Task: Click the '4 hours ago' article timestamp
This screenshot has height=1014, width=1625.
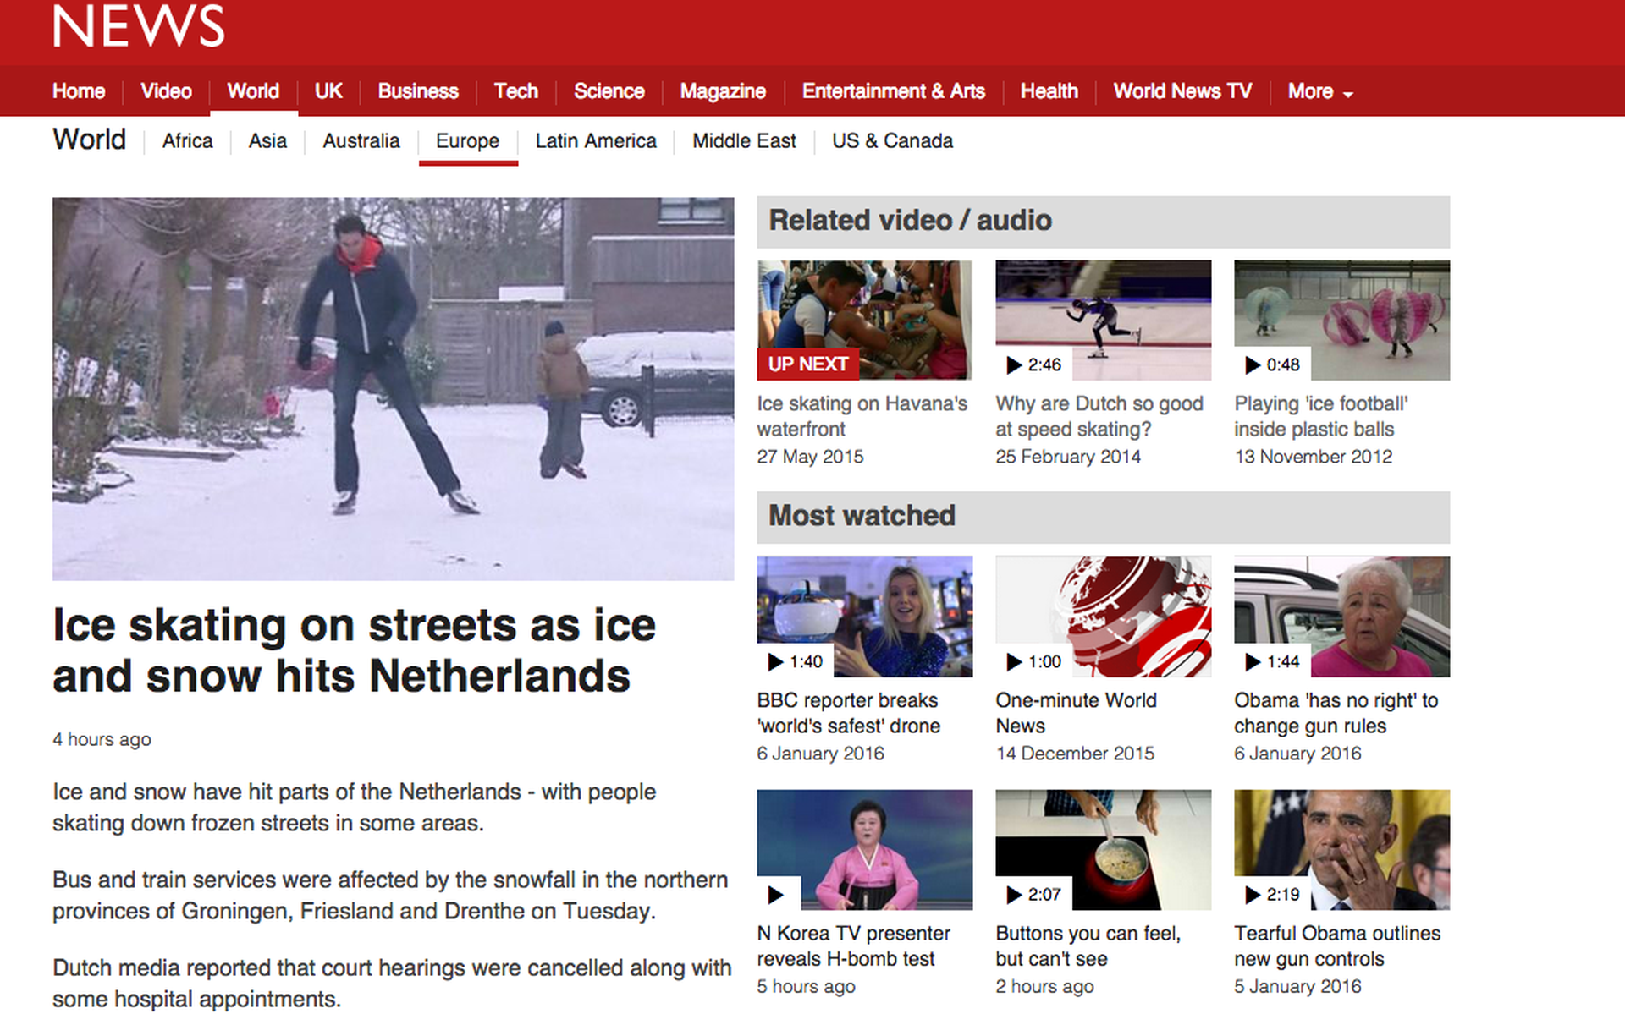Action: [102, 739]
